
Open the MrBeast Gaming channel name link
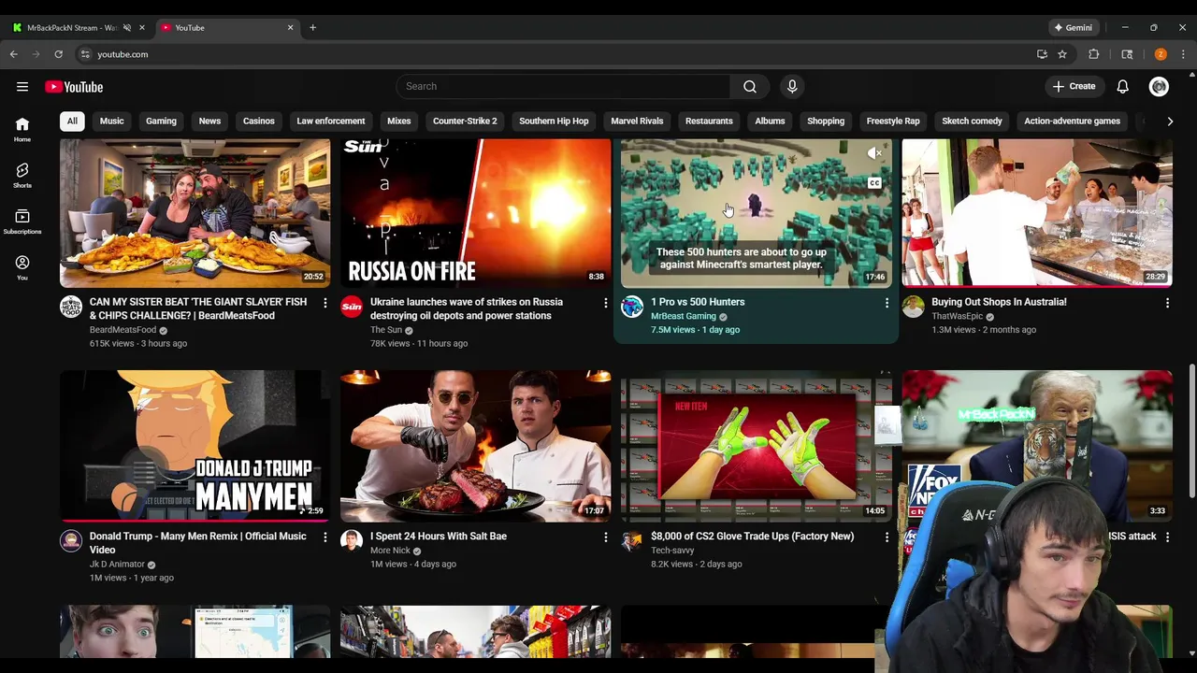(684, 316)
